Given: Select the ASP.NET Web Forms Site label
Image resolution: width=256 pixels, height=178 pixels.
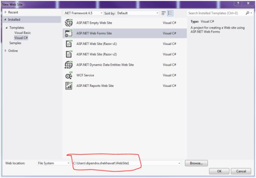Looking at the screenshot, I should (x=94, y=33).
